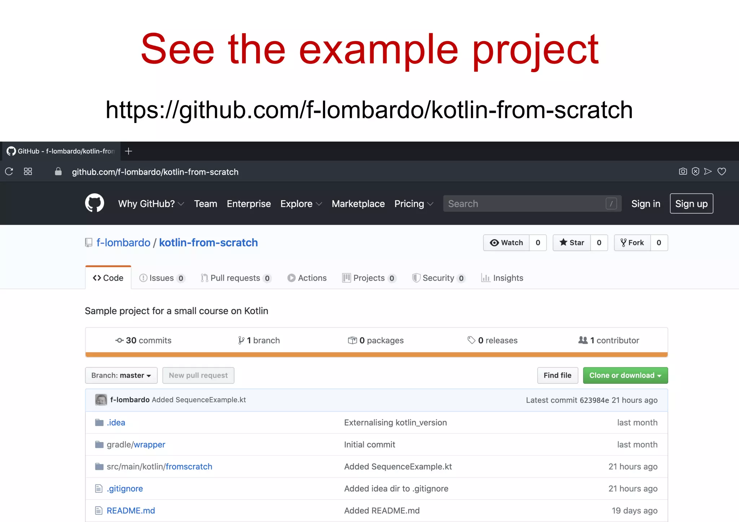Watch the repository
Viewport: 739px width, 522px height.
[507, 243]
